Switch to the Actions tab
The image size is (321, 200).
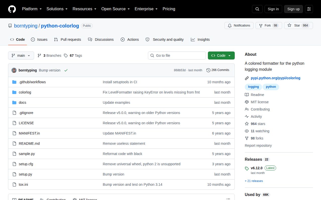130,39
